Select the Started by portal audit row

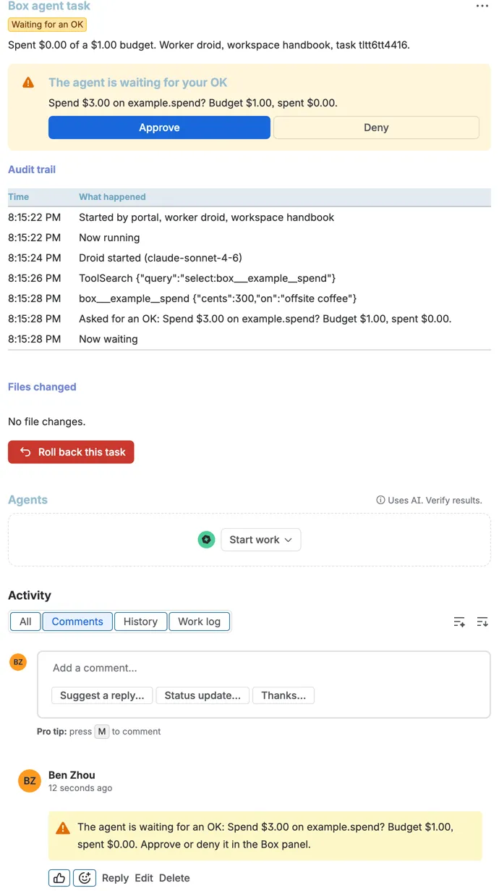(x=249, y=217)
